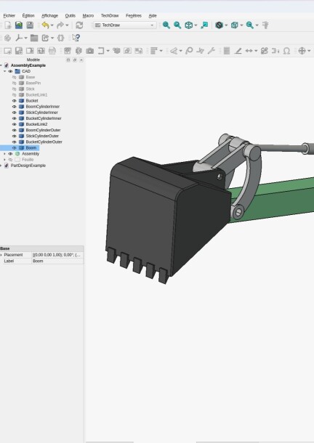The width and height of the screenshot is (314, 443).
Task: Hide BoomCylinderOuter using its eye icon
Action: (14, 130)
